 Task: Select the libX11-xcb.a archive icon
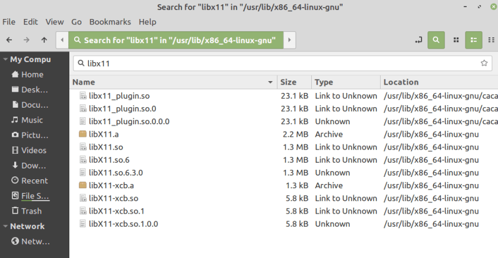click(x=82, y=185)
